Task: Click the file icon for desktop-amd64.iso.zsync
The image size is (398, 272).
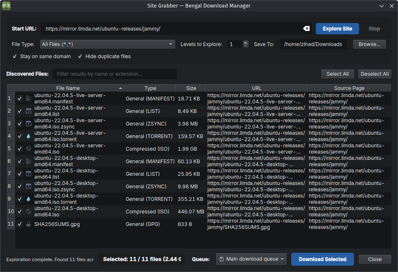Action: tap(28, 186)
